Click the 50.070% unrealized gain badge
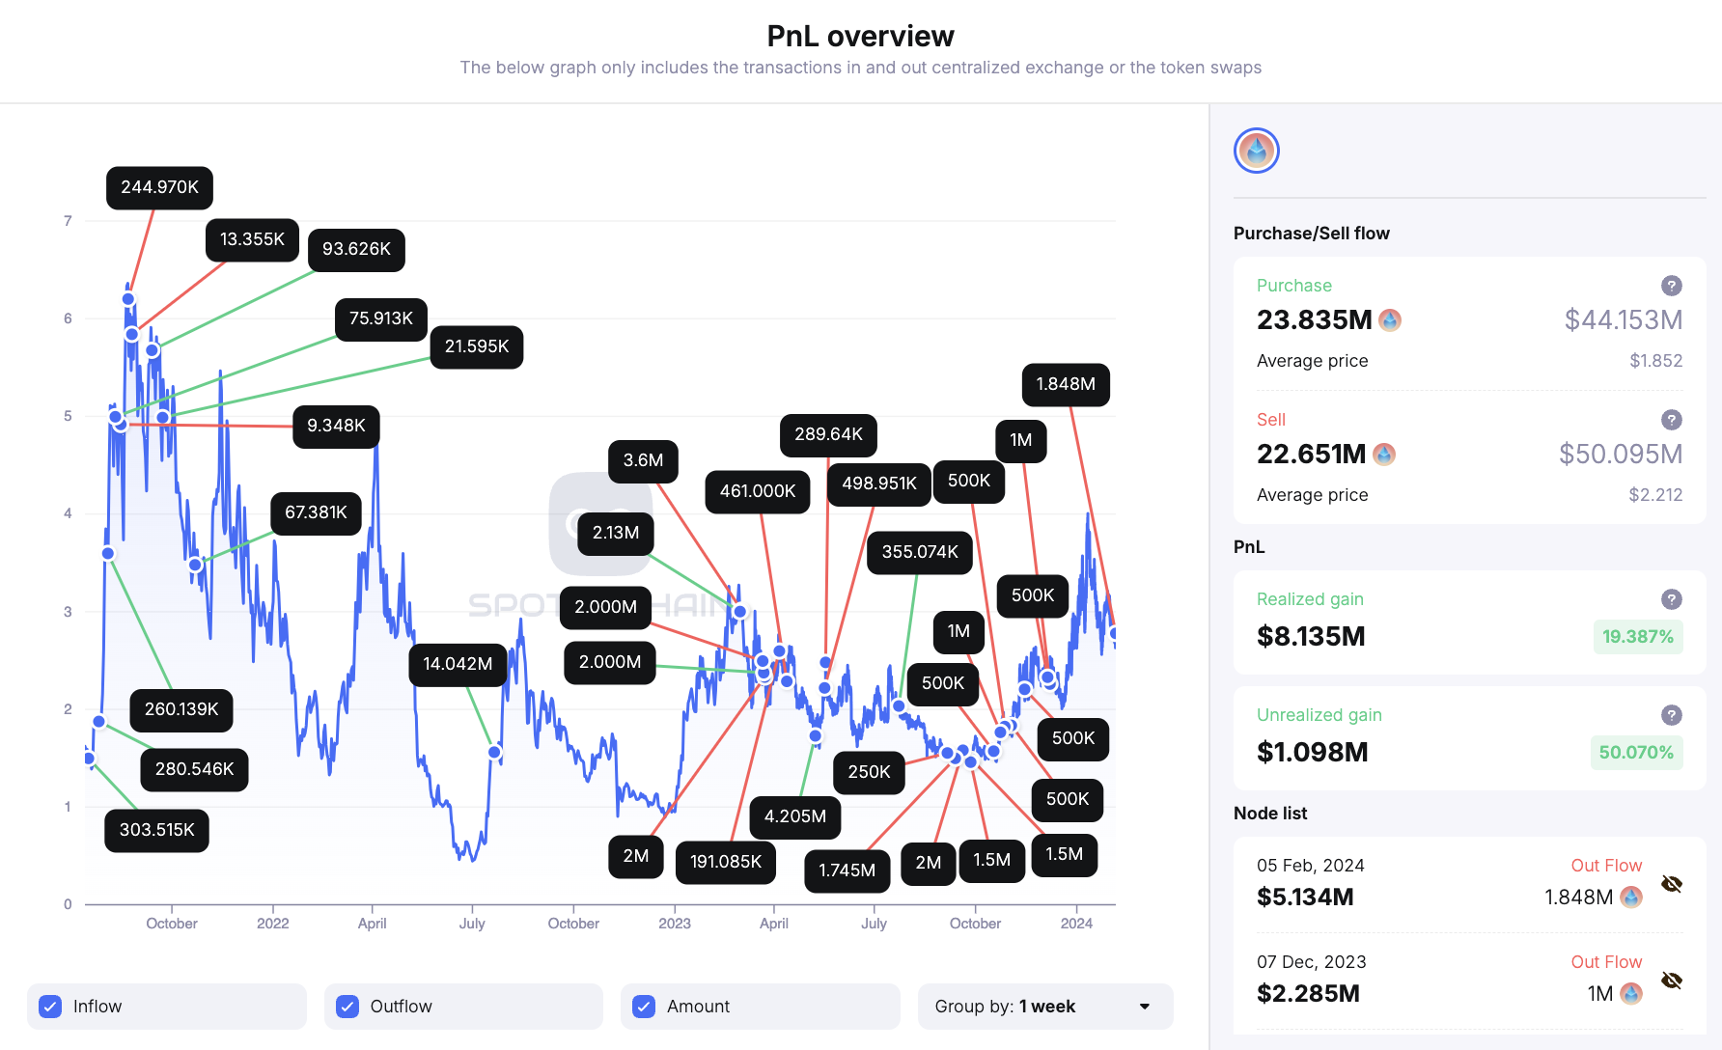The height and width of the screenshot is (1050, 1722). pyautogui.click(x=1636, y=753)
